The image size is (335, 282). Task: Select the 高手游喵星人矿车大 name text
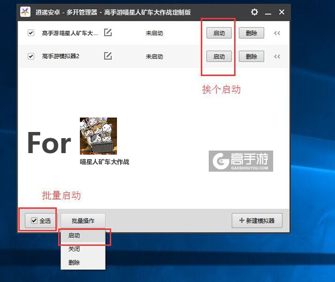point(70,33)
